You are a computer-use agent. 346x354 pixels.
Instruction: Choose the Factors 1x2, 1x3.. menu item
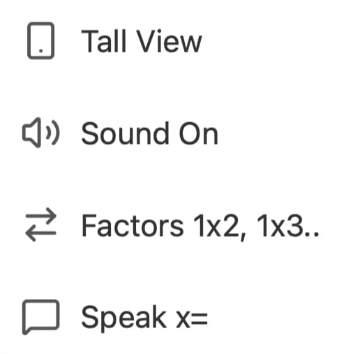pyautogui.click(x=173, y=226)
